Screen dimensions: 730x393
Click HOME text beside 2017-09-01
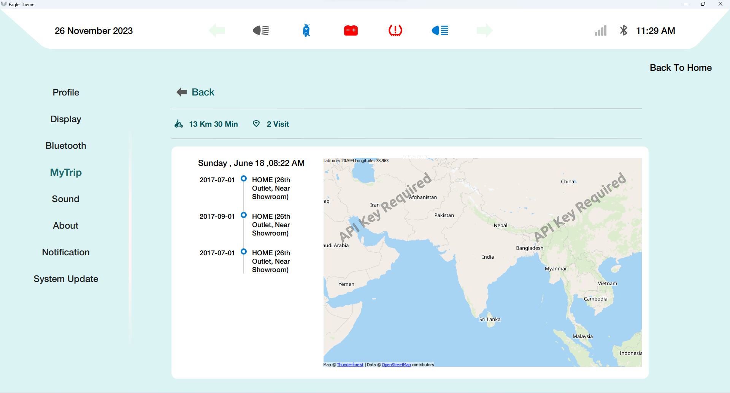(271, 225)
